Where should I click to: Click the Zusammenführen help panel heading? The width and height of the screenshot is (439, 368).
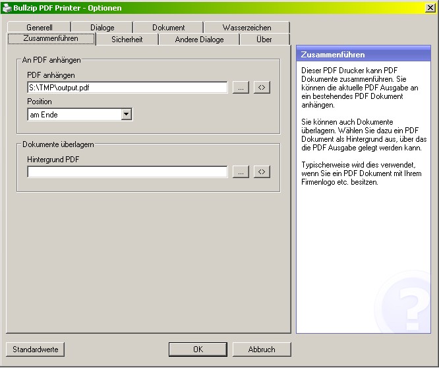tap(333, 55)
